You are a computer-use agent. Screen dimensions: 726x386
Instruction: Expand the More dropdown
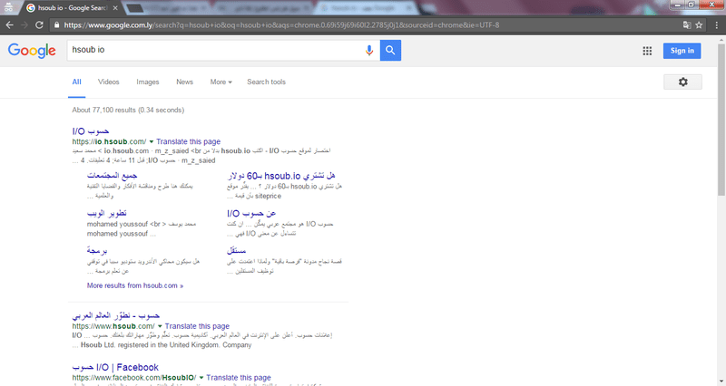(x=221, y=82)
